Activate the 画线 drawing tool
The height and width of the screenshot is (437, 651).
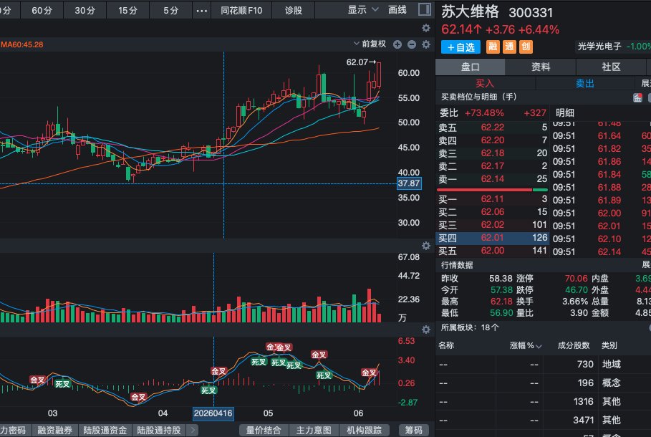coord(397,9)
